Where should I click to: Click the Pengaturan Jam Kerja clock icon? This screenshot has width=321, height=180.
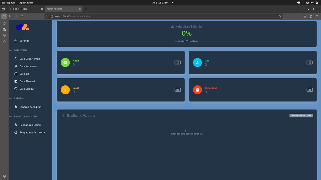tap(16, 132)
